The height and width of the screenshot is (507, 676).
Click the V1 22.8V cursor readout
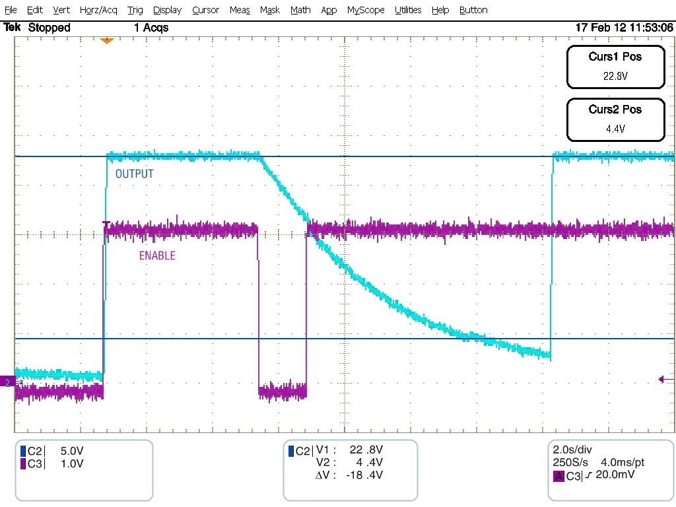click(x=349, y=450)
